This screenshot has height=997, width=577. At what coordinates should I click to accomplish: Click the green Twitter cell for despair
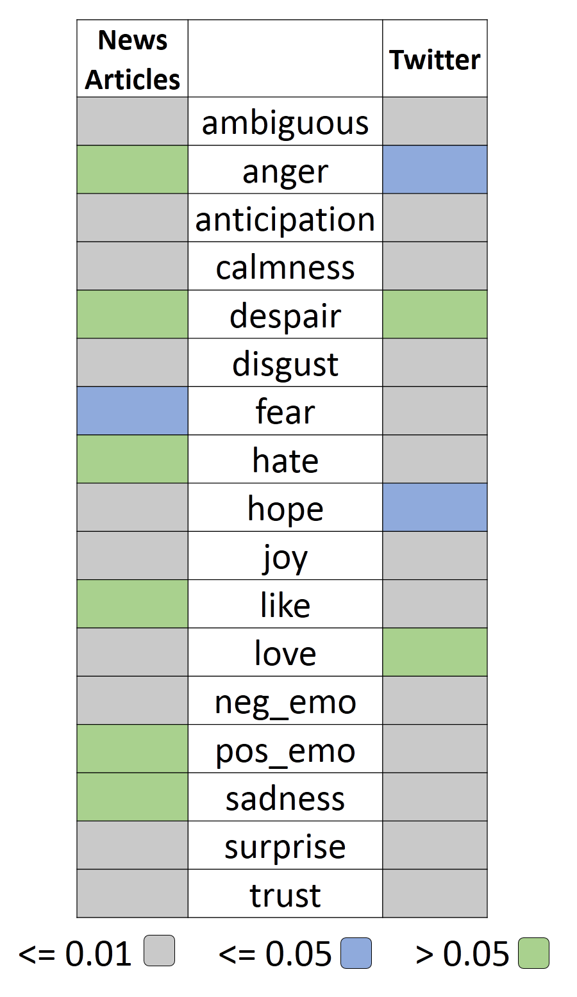click(435, 315)
